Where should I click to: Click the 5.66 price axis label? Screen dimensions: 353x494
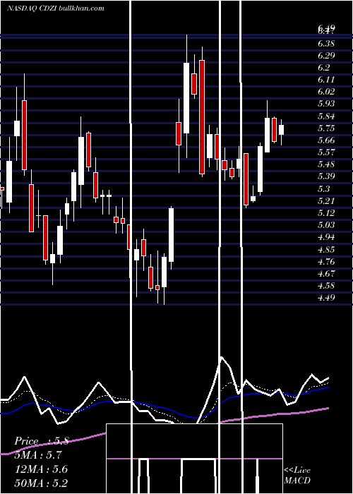pyautogui.click(x=326, y=140)
